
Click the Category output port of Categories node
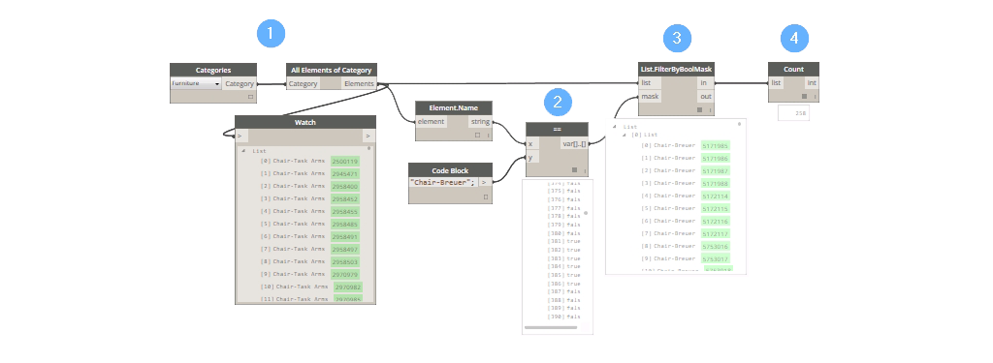pyautogui.click(x=240, y=83)
